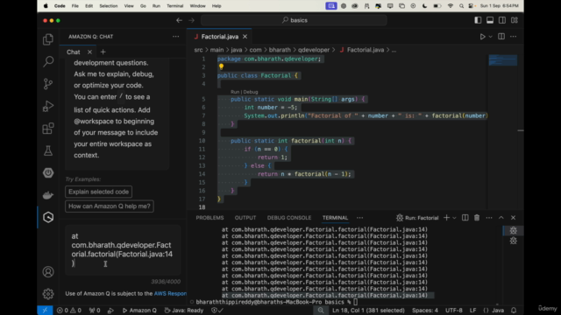The height and width of the screenshot is (315, 561).
Task: Click the Amazon Q status bar item
Action: 139,311
